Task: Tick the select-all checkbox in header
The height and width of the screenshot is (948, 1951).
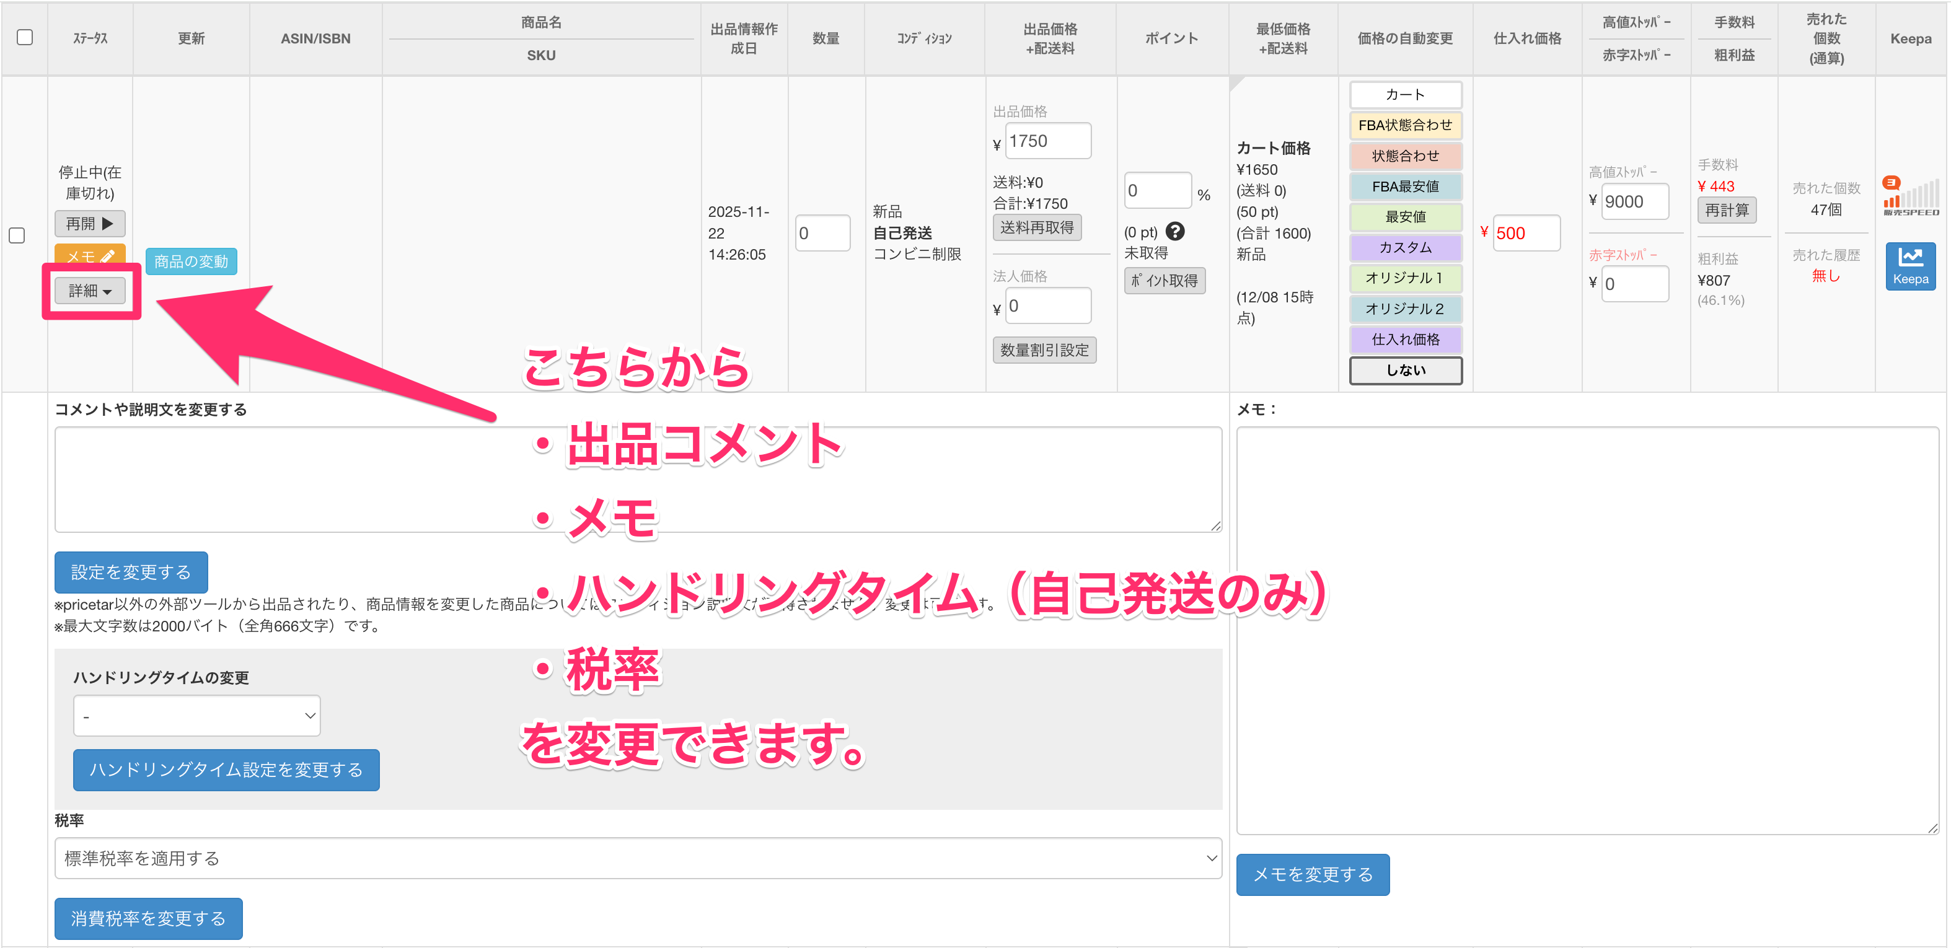Action: tap(25, 37)
